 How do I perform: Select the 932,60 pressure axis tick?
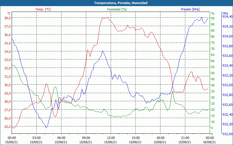[x=227, y=105]
